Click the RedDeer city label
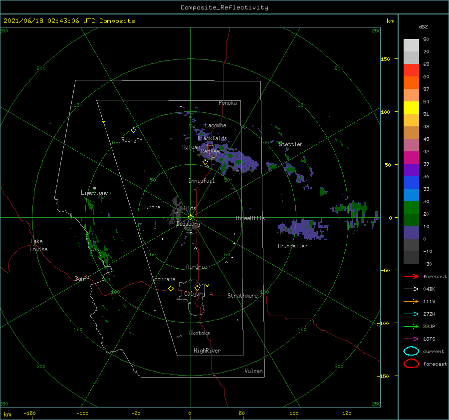The height and width of the screenshot is (420, 449). click(x=212, y=151)
